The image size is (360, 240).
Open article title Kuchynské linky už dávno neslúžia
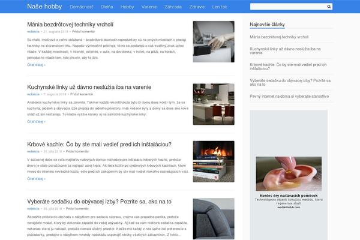point(89,87)
